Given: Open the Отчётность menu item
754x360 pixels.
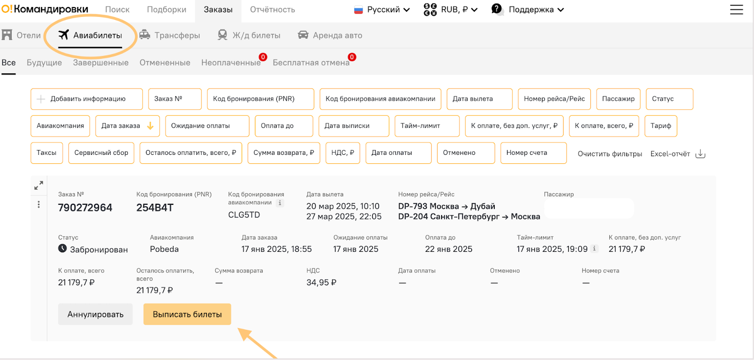Looking at the screenshot, I should (272, 9).
